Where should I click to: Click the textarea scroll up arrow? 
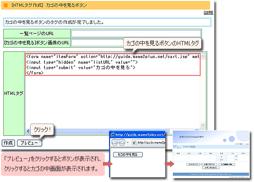[203, 57]
